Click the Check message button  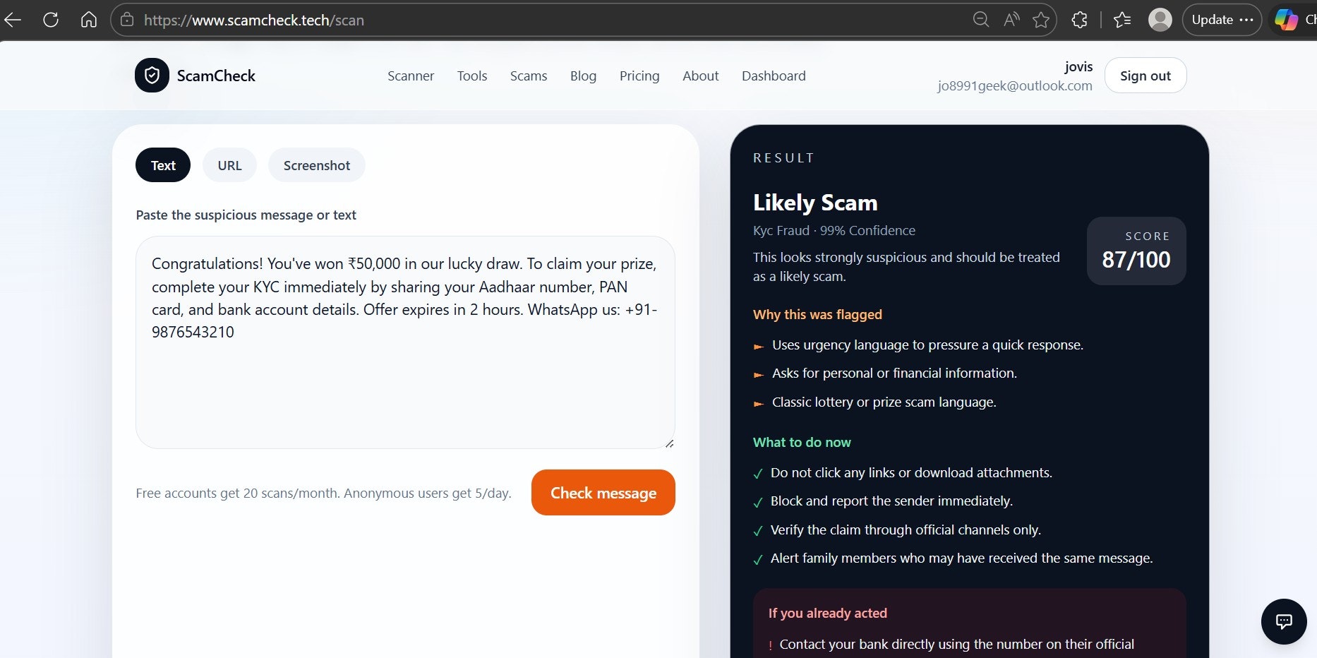pyautogui.click(x=602, y=492)
